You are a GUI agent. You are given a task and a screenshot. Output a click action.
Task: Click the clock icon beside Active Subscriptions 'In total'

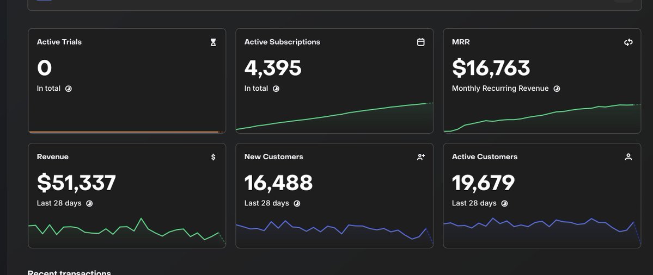[276, 89]
